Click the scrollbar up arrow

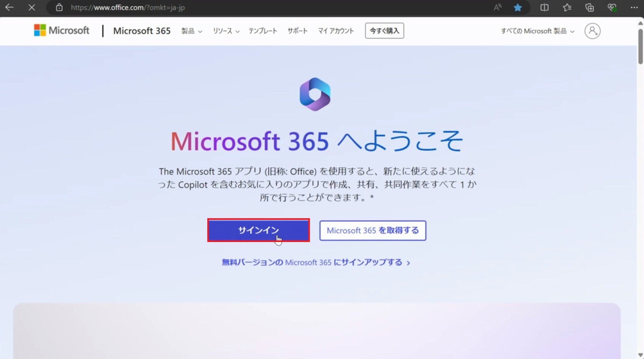point(640,23)
